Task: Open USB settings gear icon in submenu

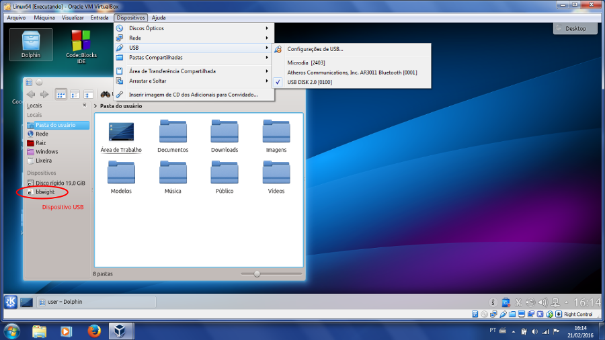Action: coord(278,49)
